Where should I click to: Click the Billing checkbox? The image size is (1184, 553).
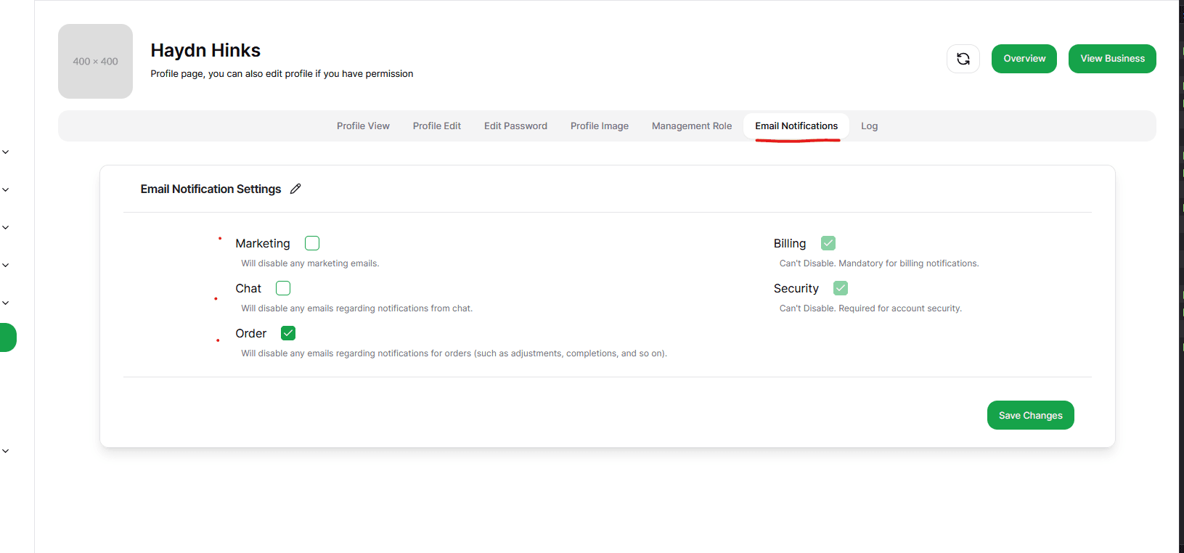pyautogui.click(x=828, y=243)
